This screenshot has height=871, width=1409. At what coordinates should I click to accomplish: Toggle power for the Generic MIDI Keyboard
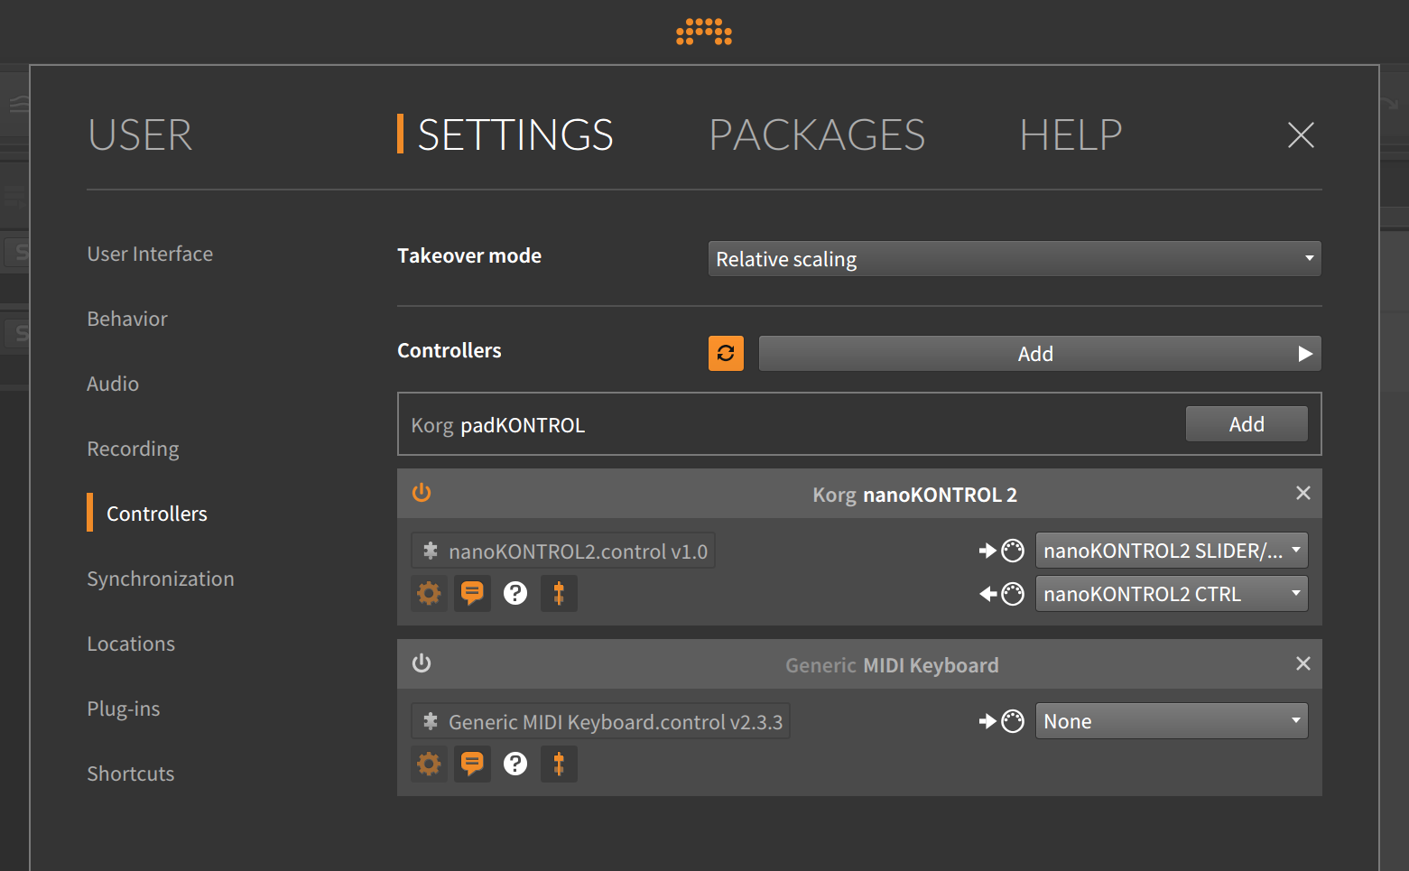(x=422, y=663)
